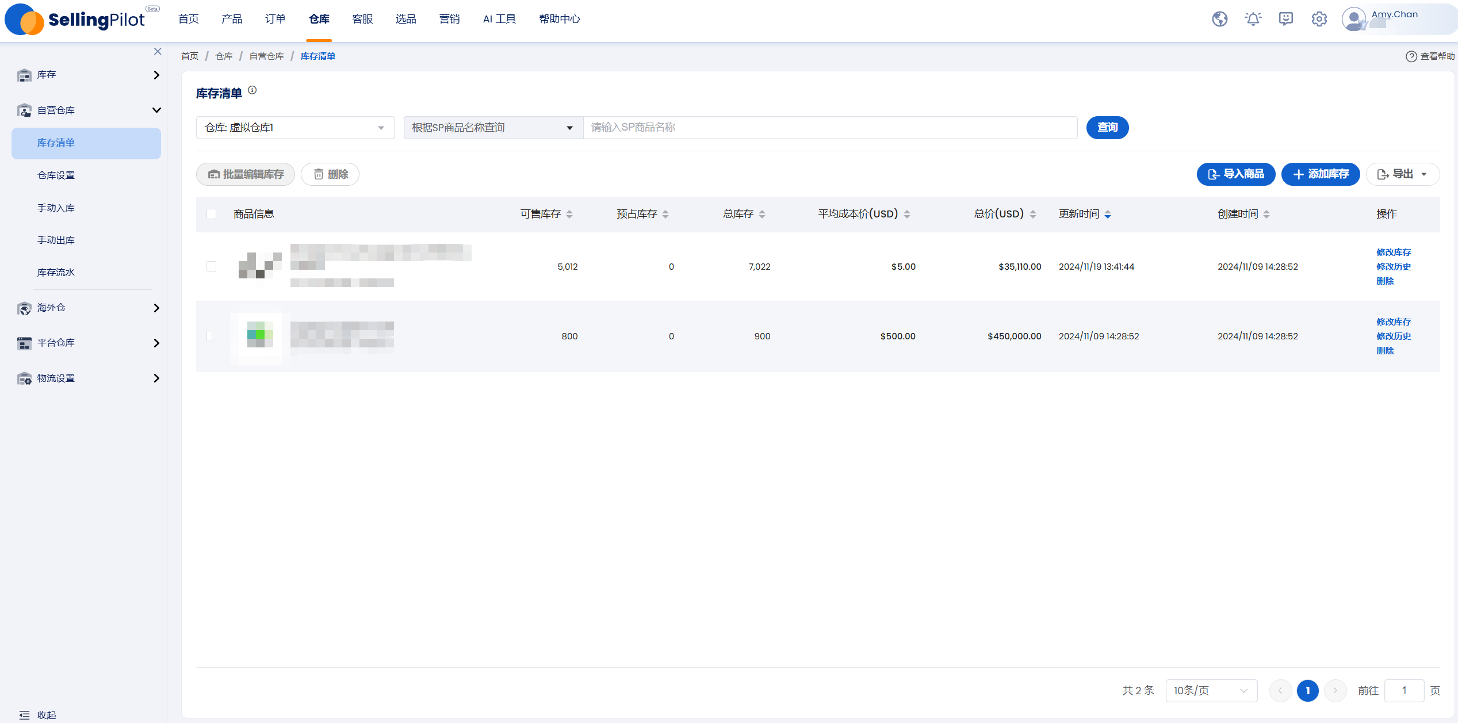Sort by 可售库存 column arrows
The height and width of the screenshot is (723, 1458).
click(569, 214)
